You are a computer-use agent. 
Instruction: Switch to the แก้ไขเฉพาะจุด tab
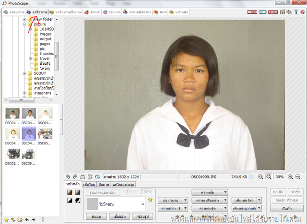pyautogui.click(x=123, y=185)
